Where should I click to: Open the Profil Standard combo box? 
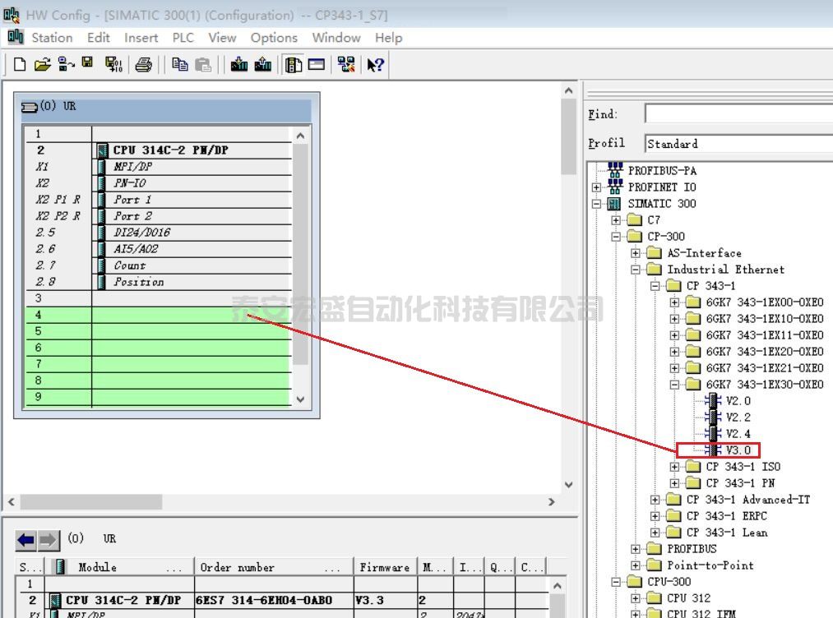pos(738,144)
